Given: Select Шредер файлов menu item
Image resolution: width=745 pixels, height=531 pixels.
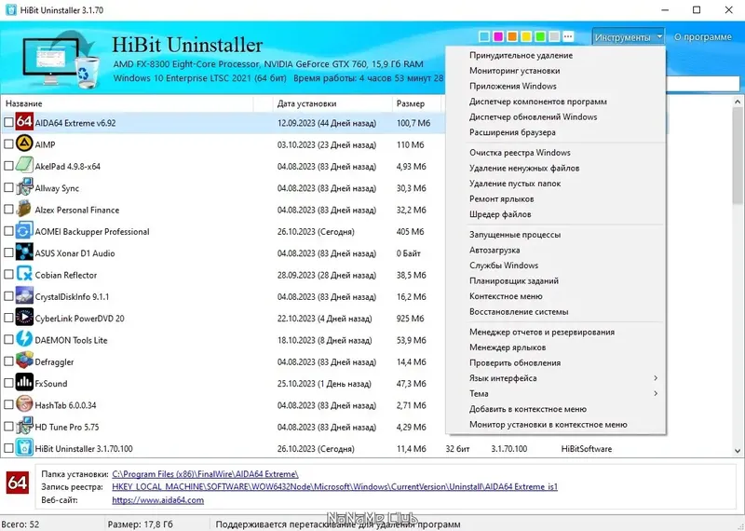Looking at the screenshot, I should [x=556, y=214].
